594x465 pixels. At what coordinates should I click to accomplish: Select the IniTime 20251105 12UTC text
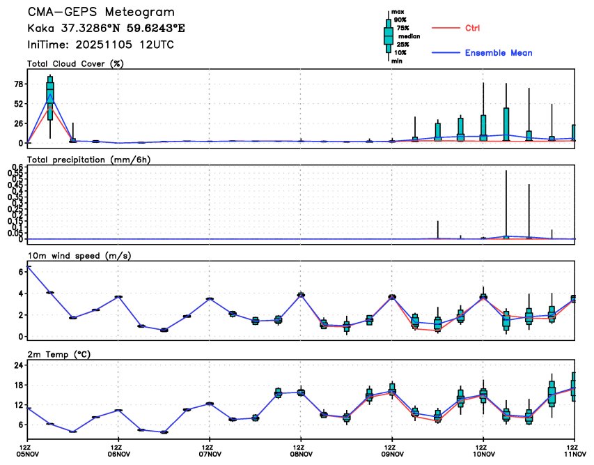[100, 45]
